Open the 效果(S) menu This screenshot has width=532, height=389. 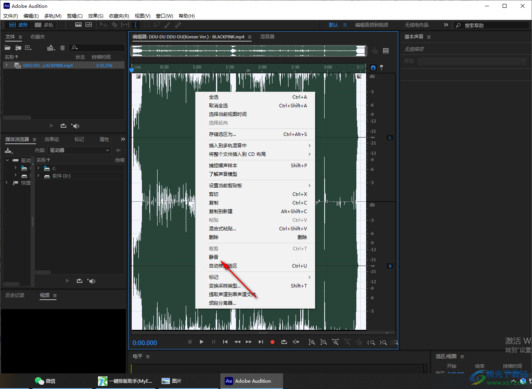96,16
